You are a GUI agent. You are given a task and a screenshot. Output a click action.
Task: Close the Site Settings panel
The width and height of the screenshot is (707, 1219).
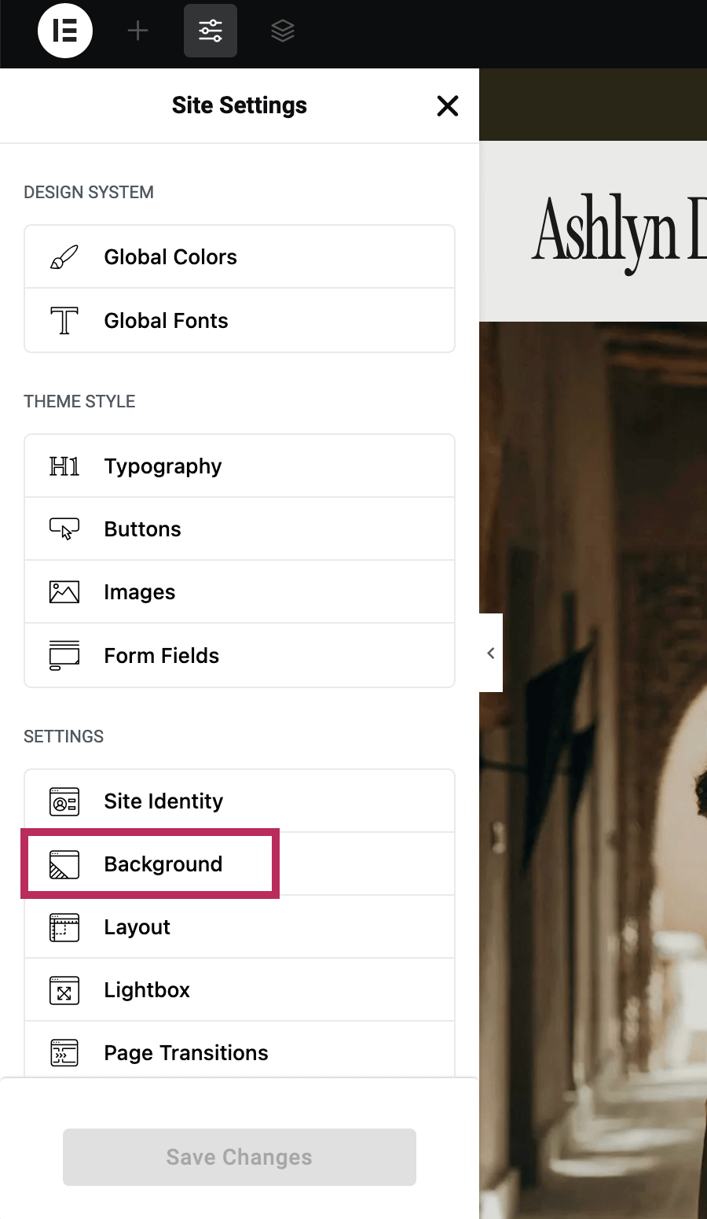tap(447, 105)
